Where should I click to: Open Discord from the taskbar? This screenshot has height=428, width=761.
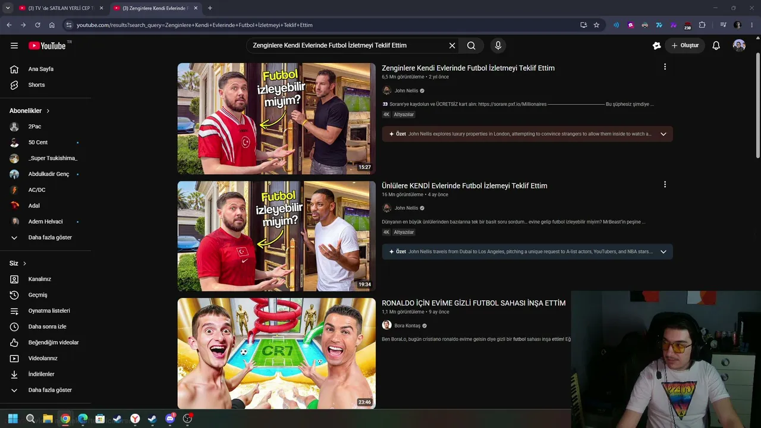[x=170, y=418]
